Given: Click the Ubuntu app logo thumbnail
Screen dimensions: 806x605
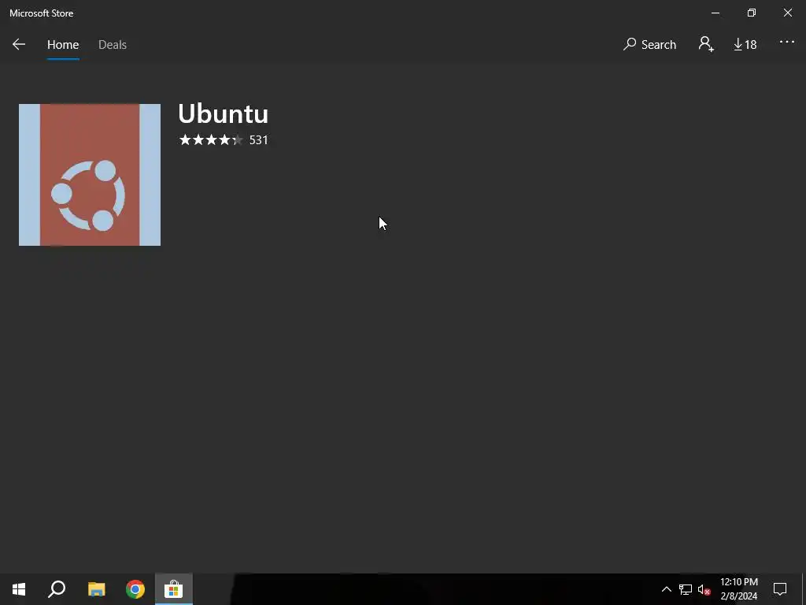Looking at the screenshot, I should click(90, 175).
